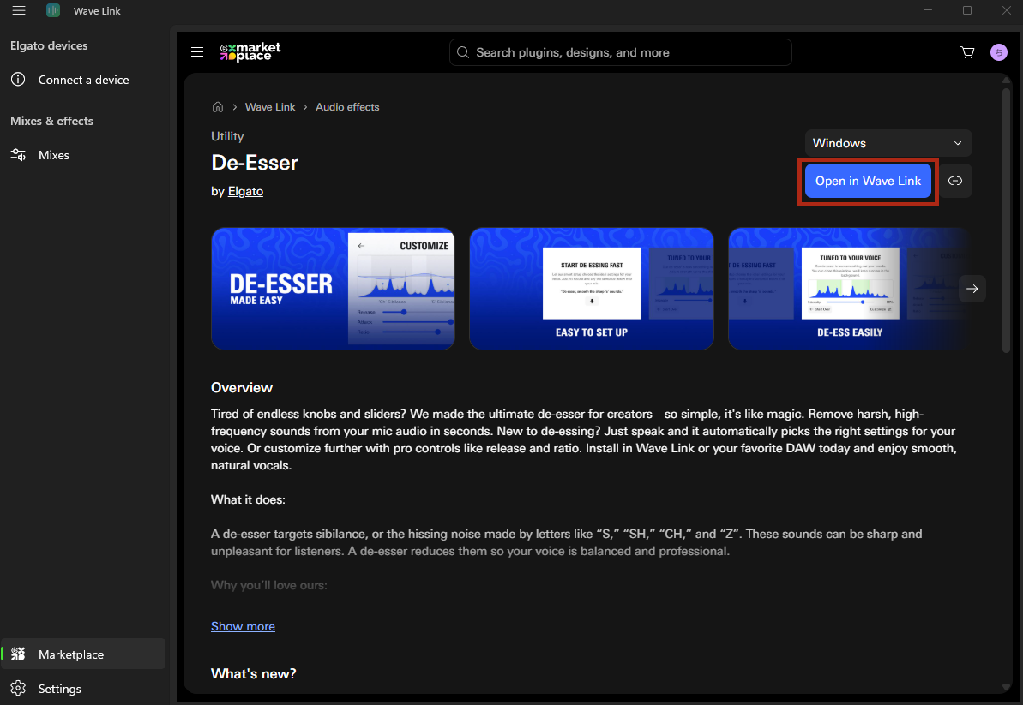The height and width of the screenshot is (705, 1023).
Task: Go to Wave Link breadcrumb
Action: pos(270,107)
